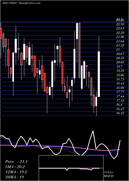Screen dimensions: 129x181
Task: Select the 16.8 price level label
Action: (119, 105)
